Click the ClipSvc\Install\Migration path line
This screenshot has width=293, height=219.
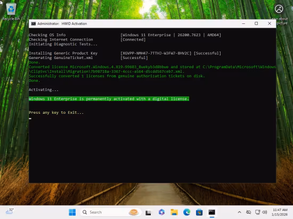[x=107, y=72]
